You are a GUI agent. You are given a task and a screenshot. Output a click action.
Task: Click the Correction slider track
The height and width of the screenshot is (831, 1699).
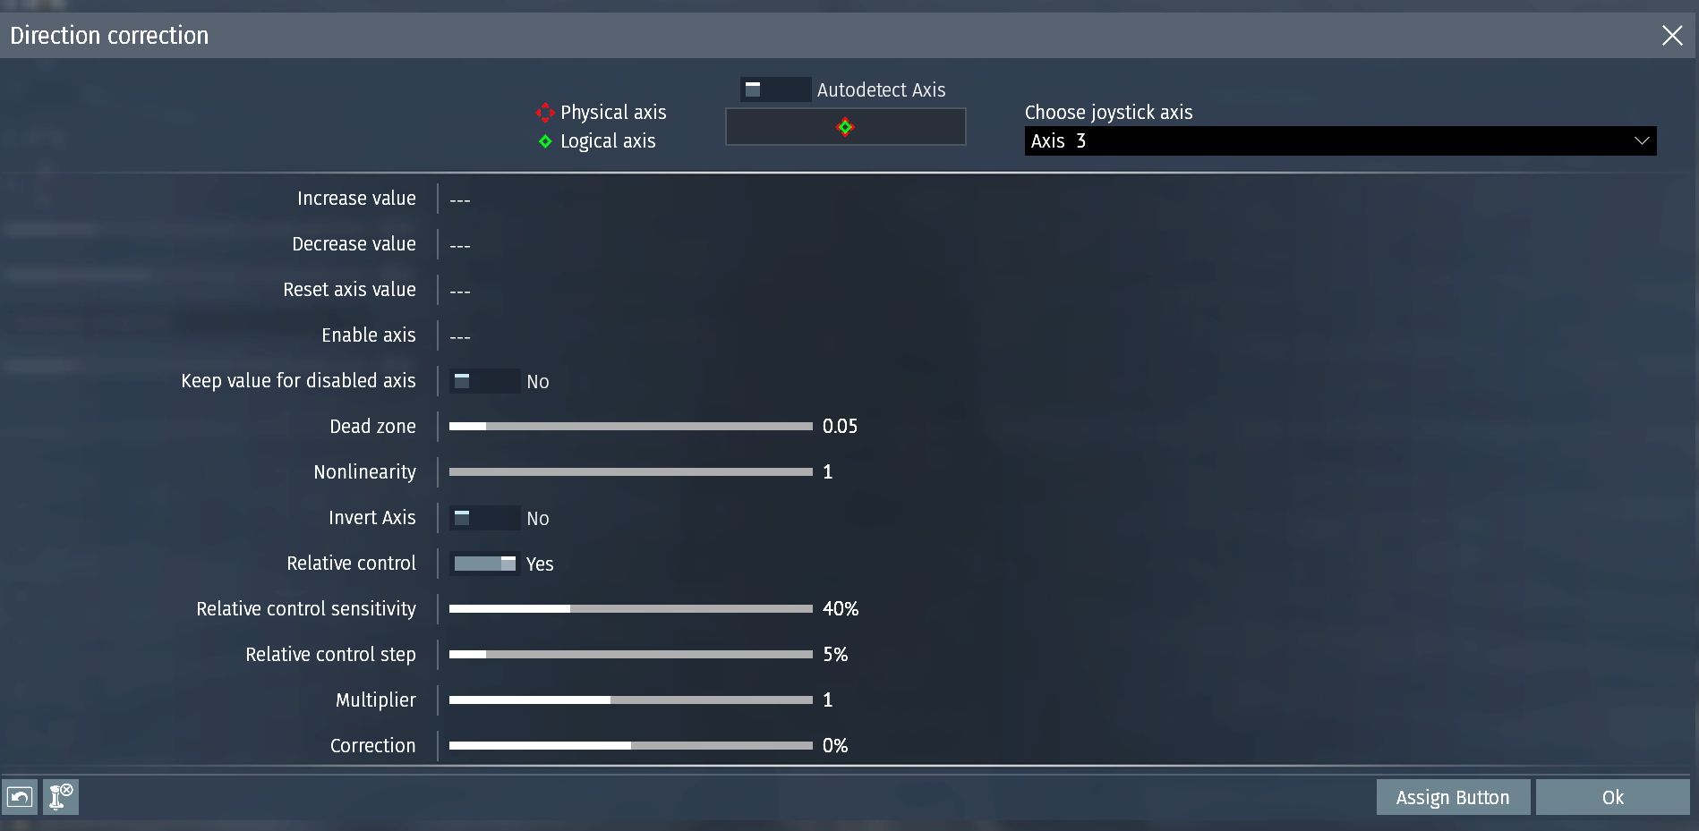pyautogui.click(x=630, y=746)
